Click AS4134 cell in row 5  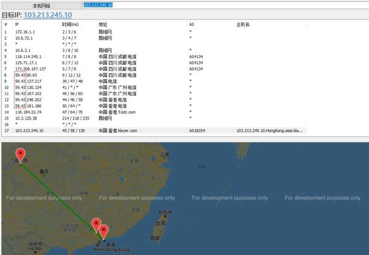[196, 57]
